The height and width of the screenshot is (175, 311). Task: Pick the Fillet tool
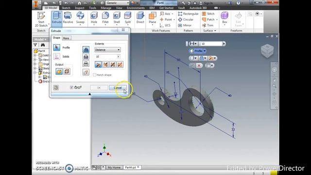[105, 18]
